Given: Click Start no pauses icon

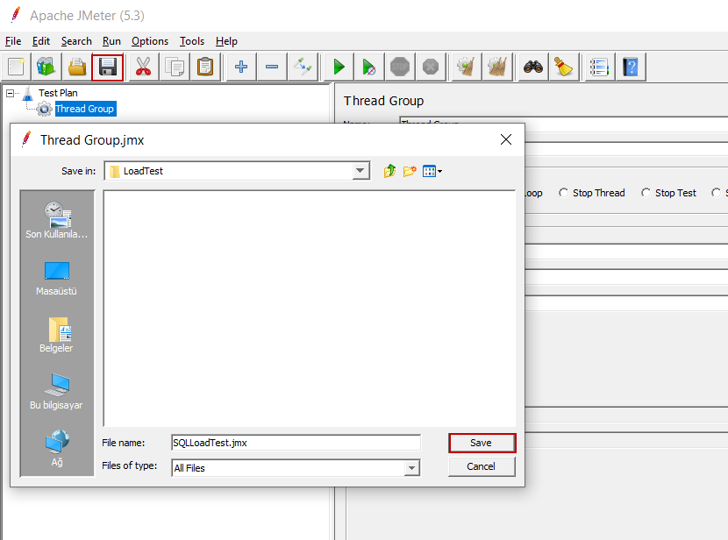Looking at the screenshot, I should point(369,67).
